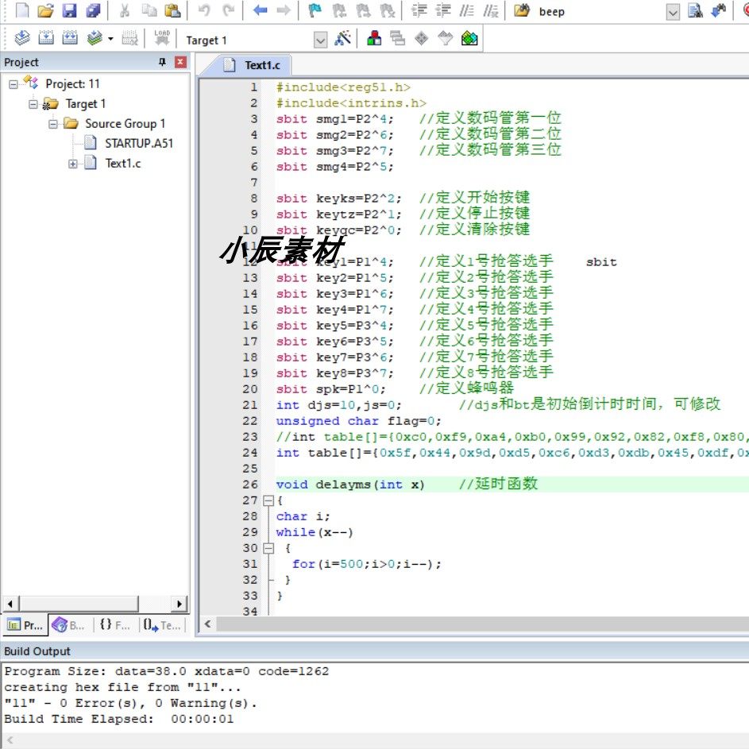
Task: Indent the selected lines
Action: coord(419,10)
